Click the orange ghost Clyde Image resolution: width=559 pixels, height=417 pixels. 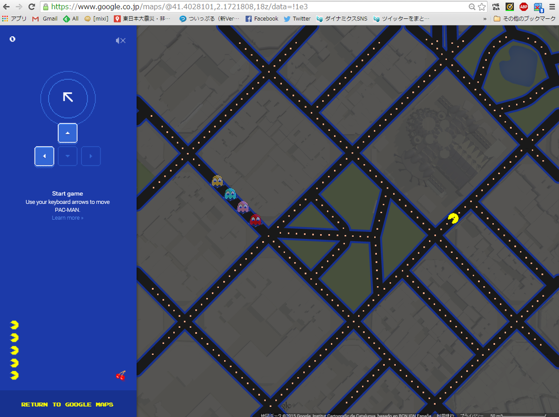pyautogui.click(x=217, y=181)
